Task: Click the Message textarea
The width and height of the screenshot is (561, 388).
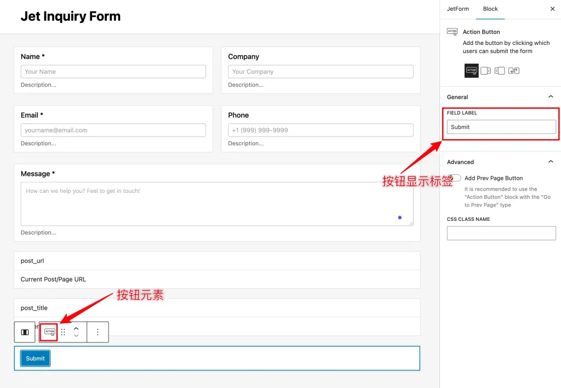Action: [x=217, y=204]
